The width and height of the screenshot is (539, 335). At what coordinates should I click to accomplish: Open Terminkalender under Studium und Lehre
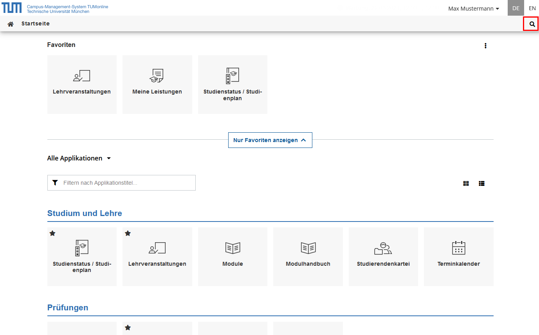[458, 256]
